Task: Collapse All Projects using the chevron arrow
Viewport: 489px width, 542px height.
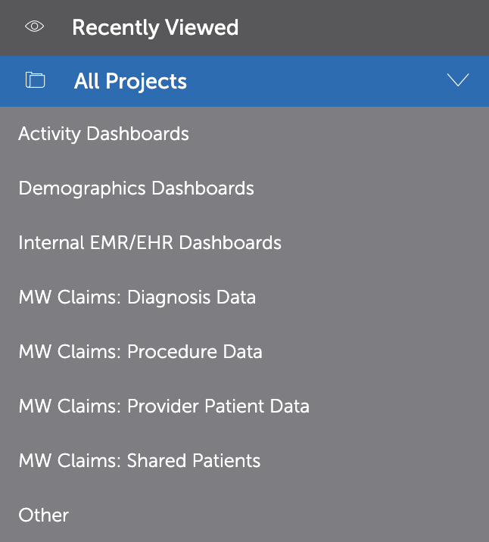Action: pyautogui.click(x=458, y=80)
